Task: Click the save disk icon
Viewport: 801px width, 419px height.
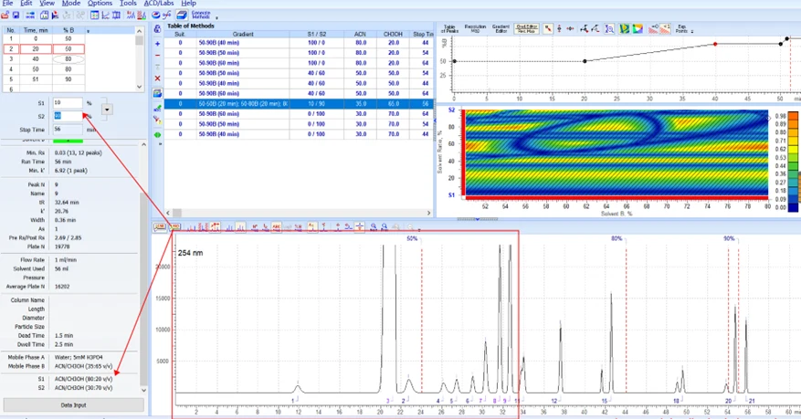Action: 16,16
